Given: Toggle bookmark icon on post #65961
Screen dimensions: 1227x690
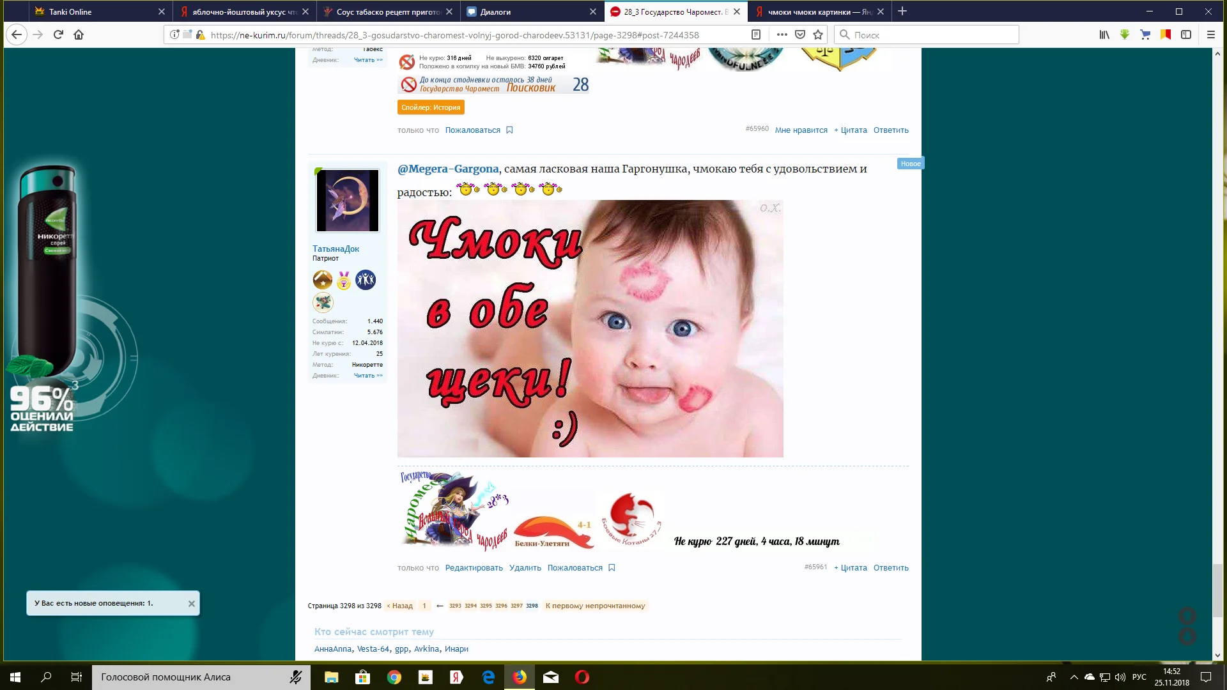Looking at the screenshot, I should [x=612, y=567].
